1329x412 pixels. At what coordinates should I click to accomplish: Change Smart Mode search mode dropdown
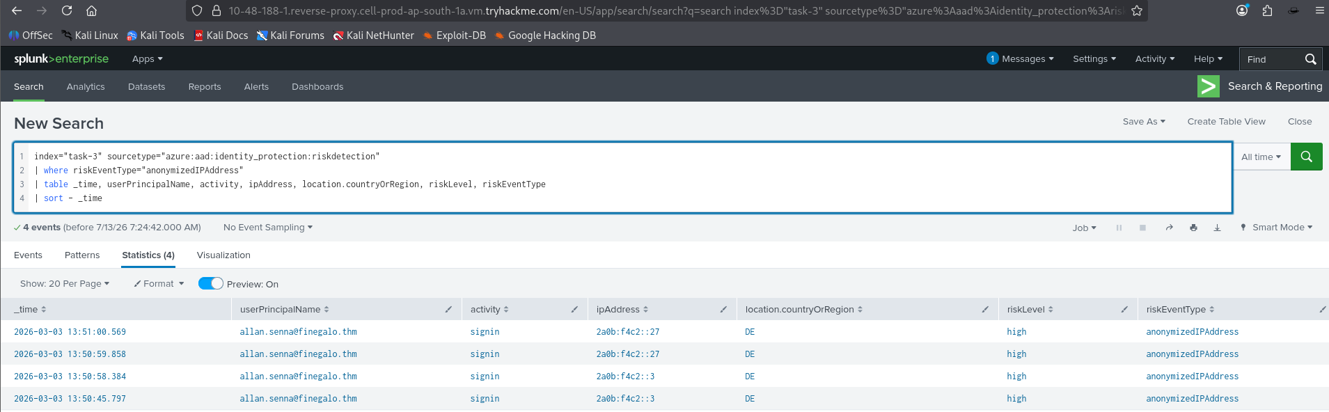[x=1276, y=227]
